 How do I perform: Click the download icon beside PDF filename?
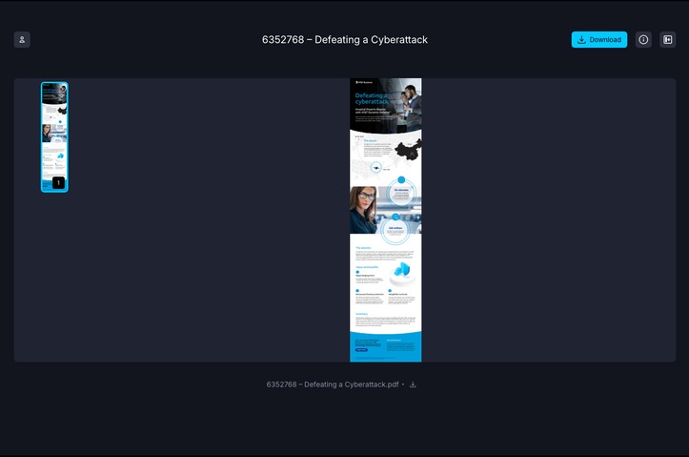pos(413,384)
